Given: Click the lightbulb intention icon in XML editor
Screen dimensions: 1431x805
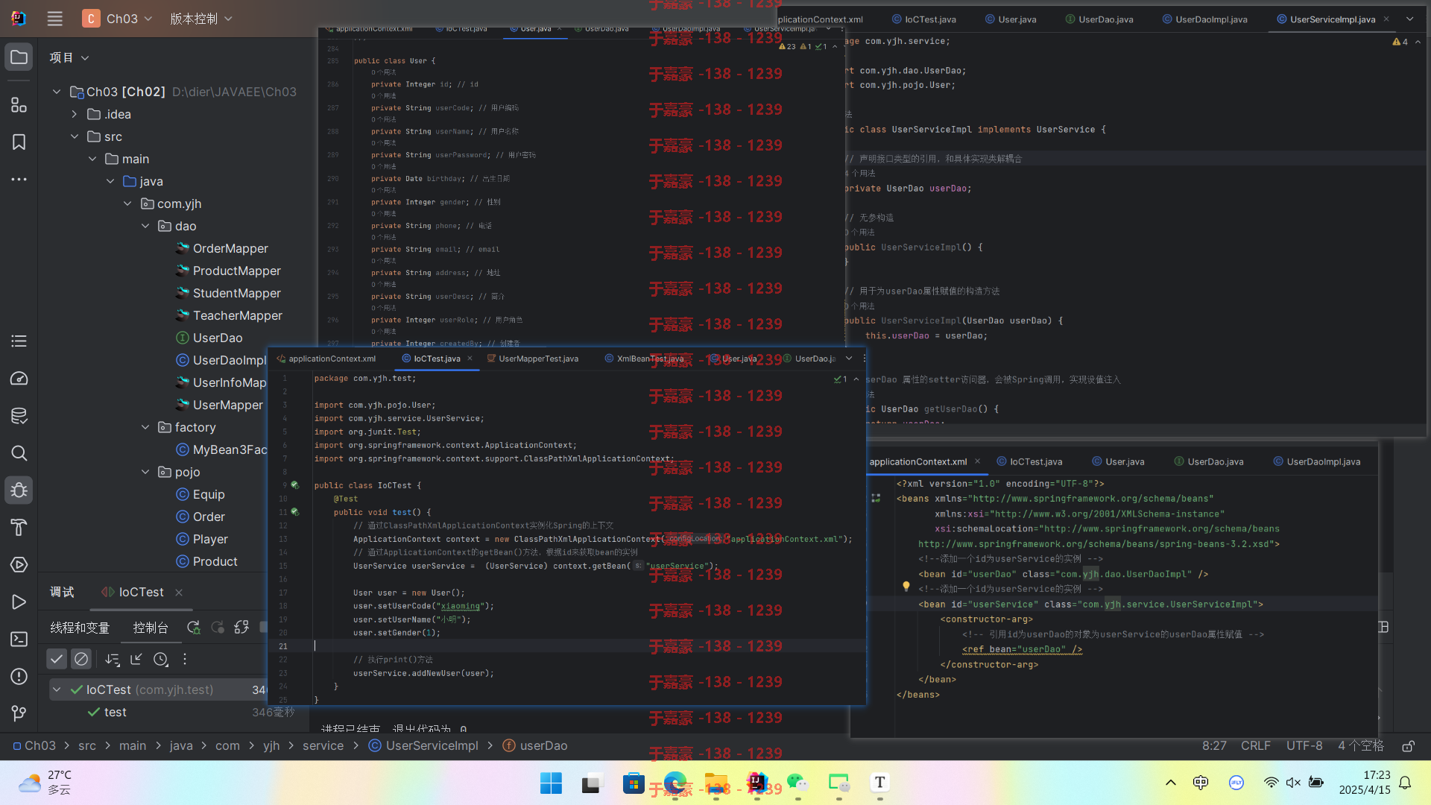Looking at the screenshot, I should click(x=906, y=587).
